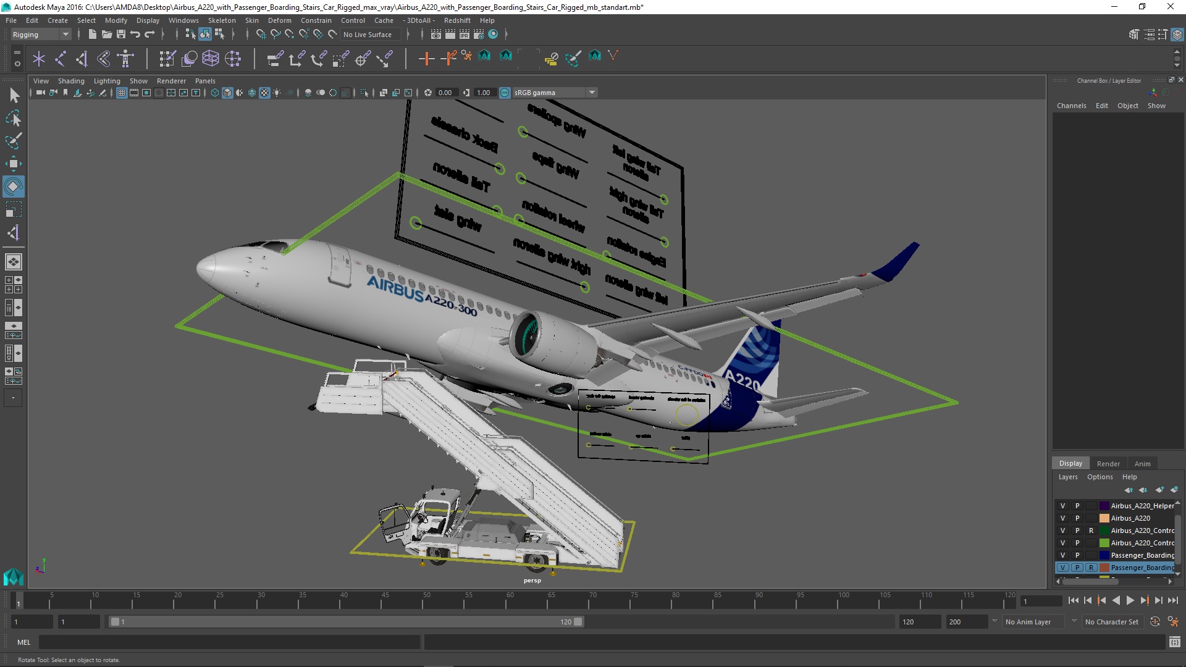Click the No Live Surface button
Image resolution: width=1186 pixels, height=667 pixels.
[x=368, y=35]
